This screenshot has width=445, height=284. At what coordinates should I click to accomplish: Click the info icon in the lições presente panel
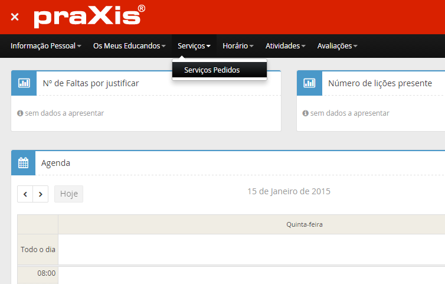[x=306, y=113]
